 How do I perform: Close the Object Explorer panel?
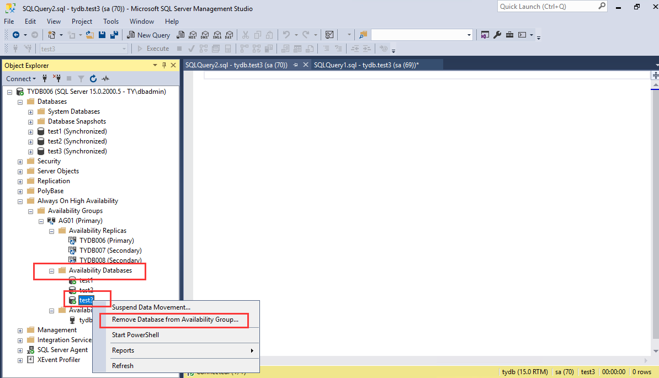click(173, 65)
